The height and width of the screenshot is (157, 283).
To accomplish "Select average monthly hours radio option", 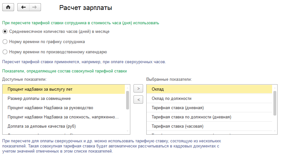I will (x=5, y=32).
